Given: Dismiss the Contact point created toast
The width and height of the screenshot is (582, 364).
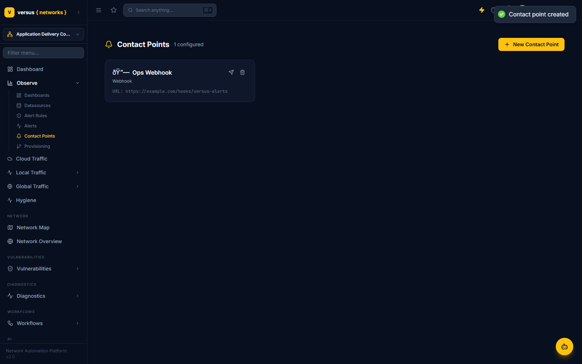Looking at the screenshot, I should tap(535, 15).
